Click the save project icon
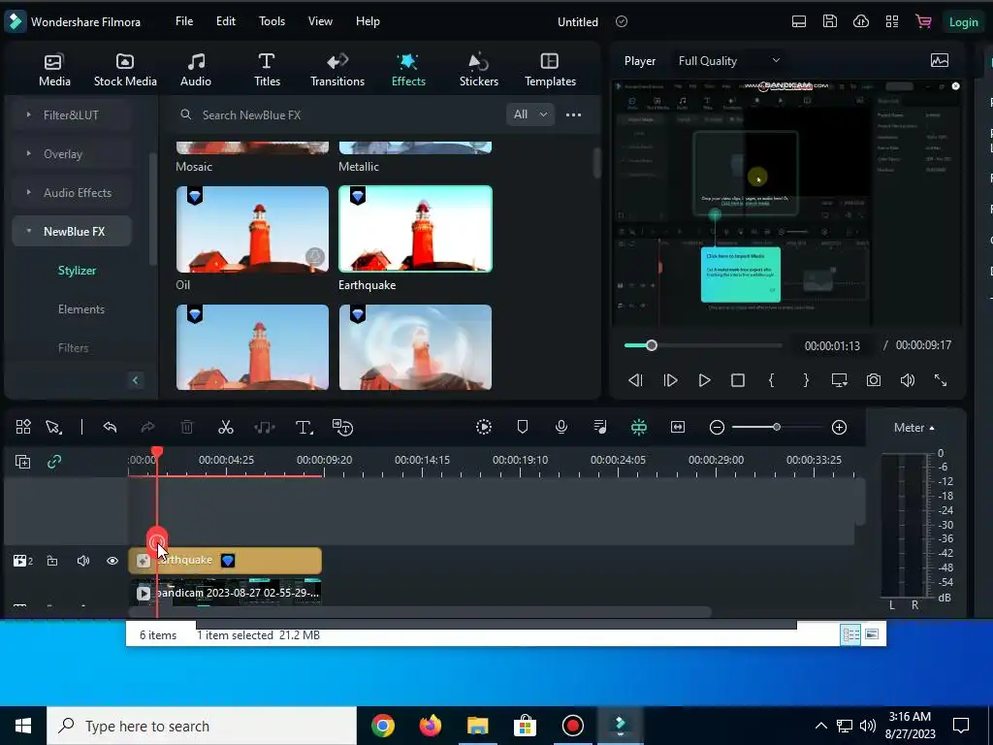Screen dimensions: 993x745 pos(830,21)
